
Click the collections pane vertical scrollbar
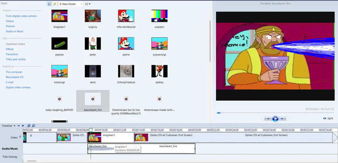pyautogui.click(x=210, y=41)
